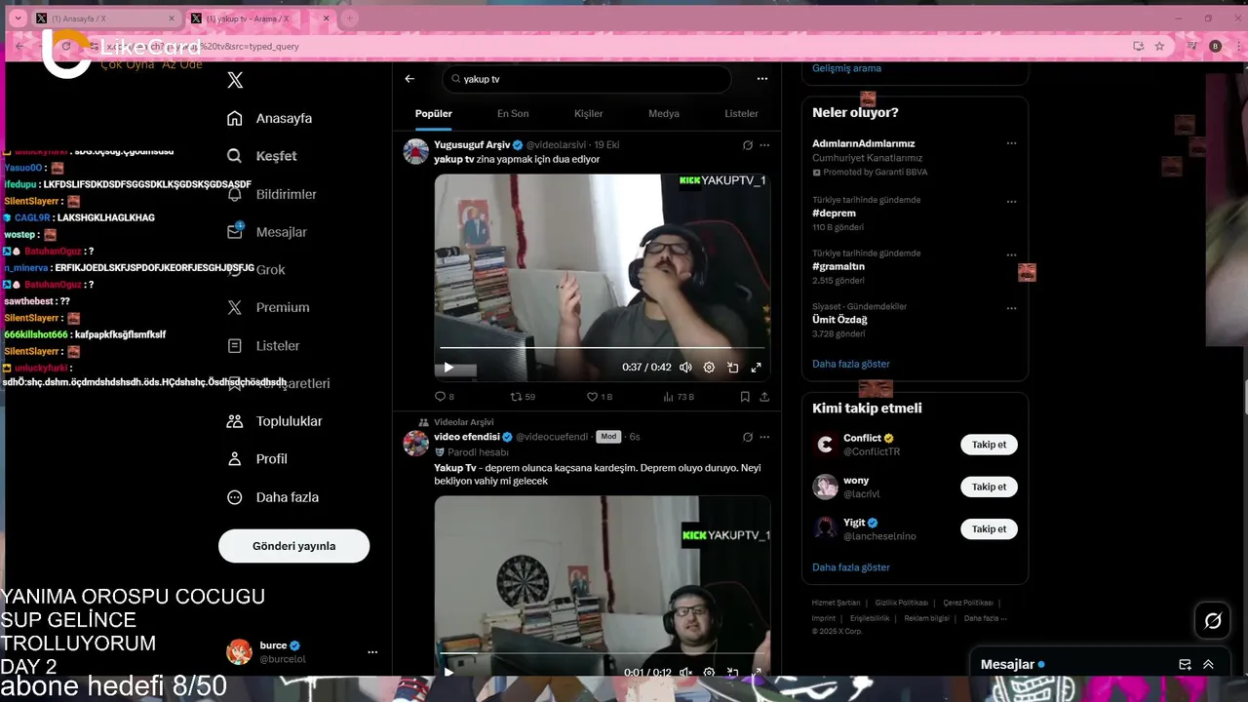The width and height of the screenshot is (1248, 702).
Task: Open options for #deprem trend
Action: tap(1011, 202)
